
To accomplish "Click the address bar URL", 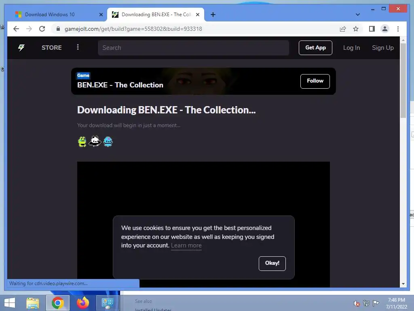I will pos(133,29).
